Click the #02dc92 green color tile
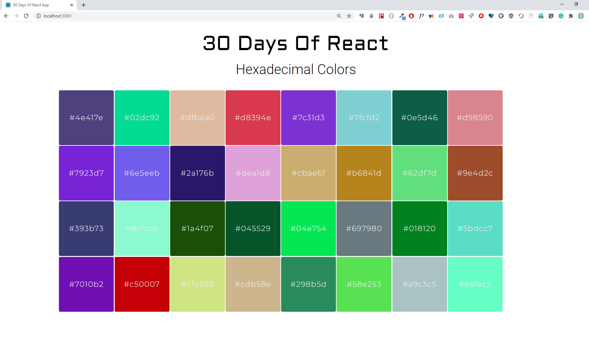This screenshot has height=360, width=589. (142, 118)
